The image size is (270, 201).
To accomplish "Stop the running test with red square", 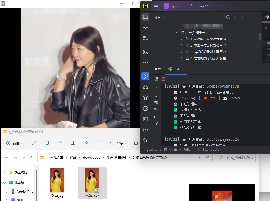I will point(163,79).
